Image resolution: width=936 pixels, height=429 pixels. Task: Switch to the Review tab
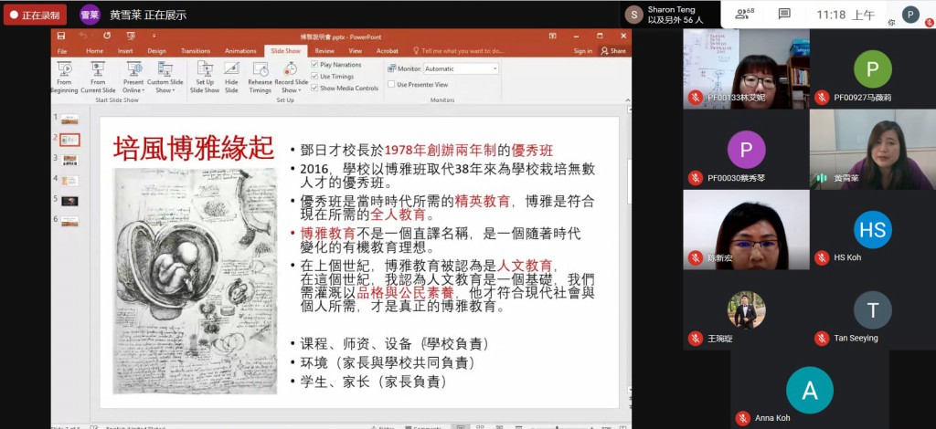[324, 51]
